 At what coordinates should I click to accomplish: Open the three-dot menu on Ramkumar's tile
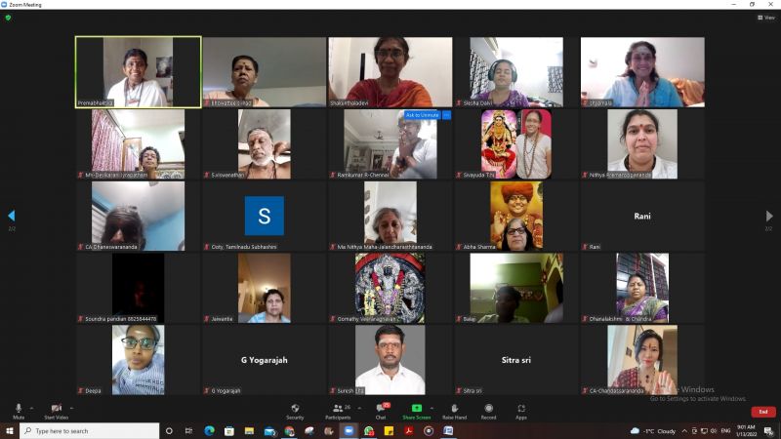pos(447,115)
